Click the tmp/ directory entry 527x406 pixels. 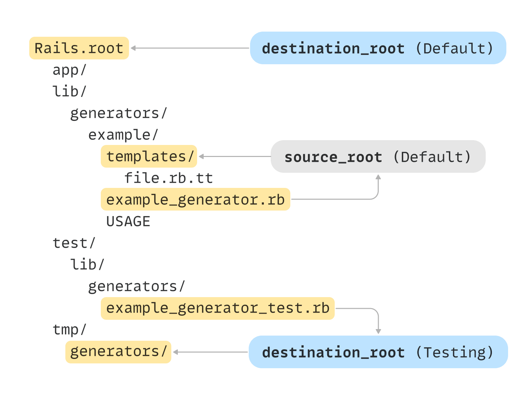click(x=69, y=330)
